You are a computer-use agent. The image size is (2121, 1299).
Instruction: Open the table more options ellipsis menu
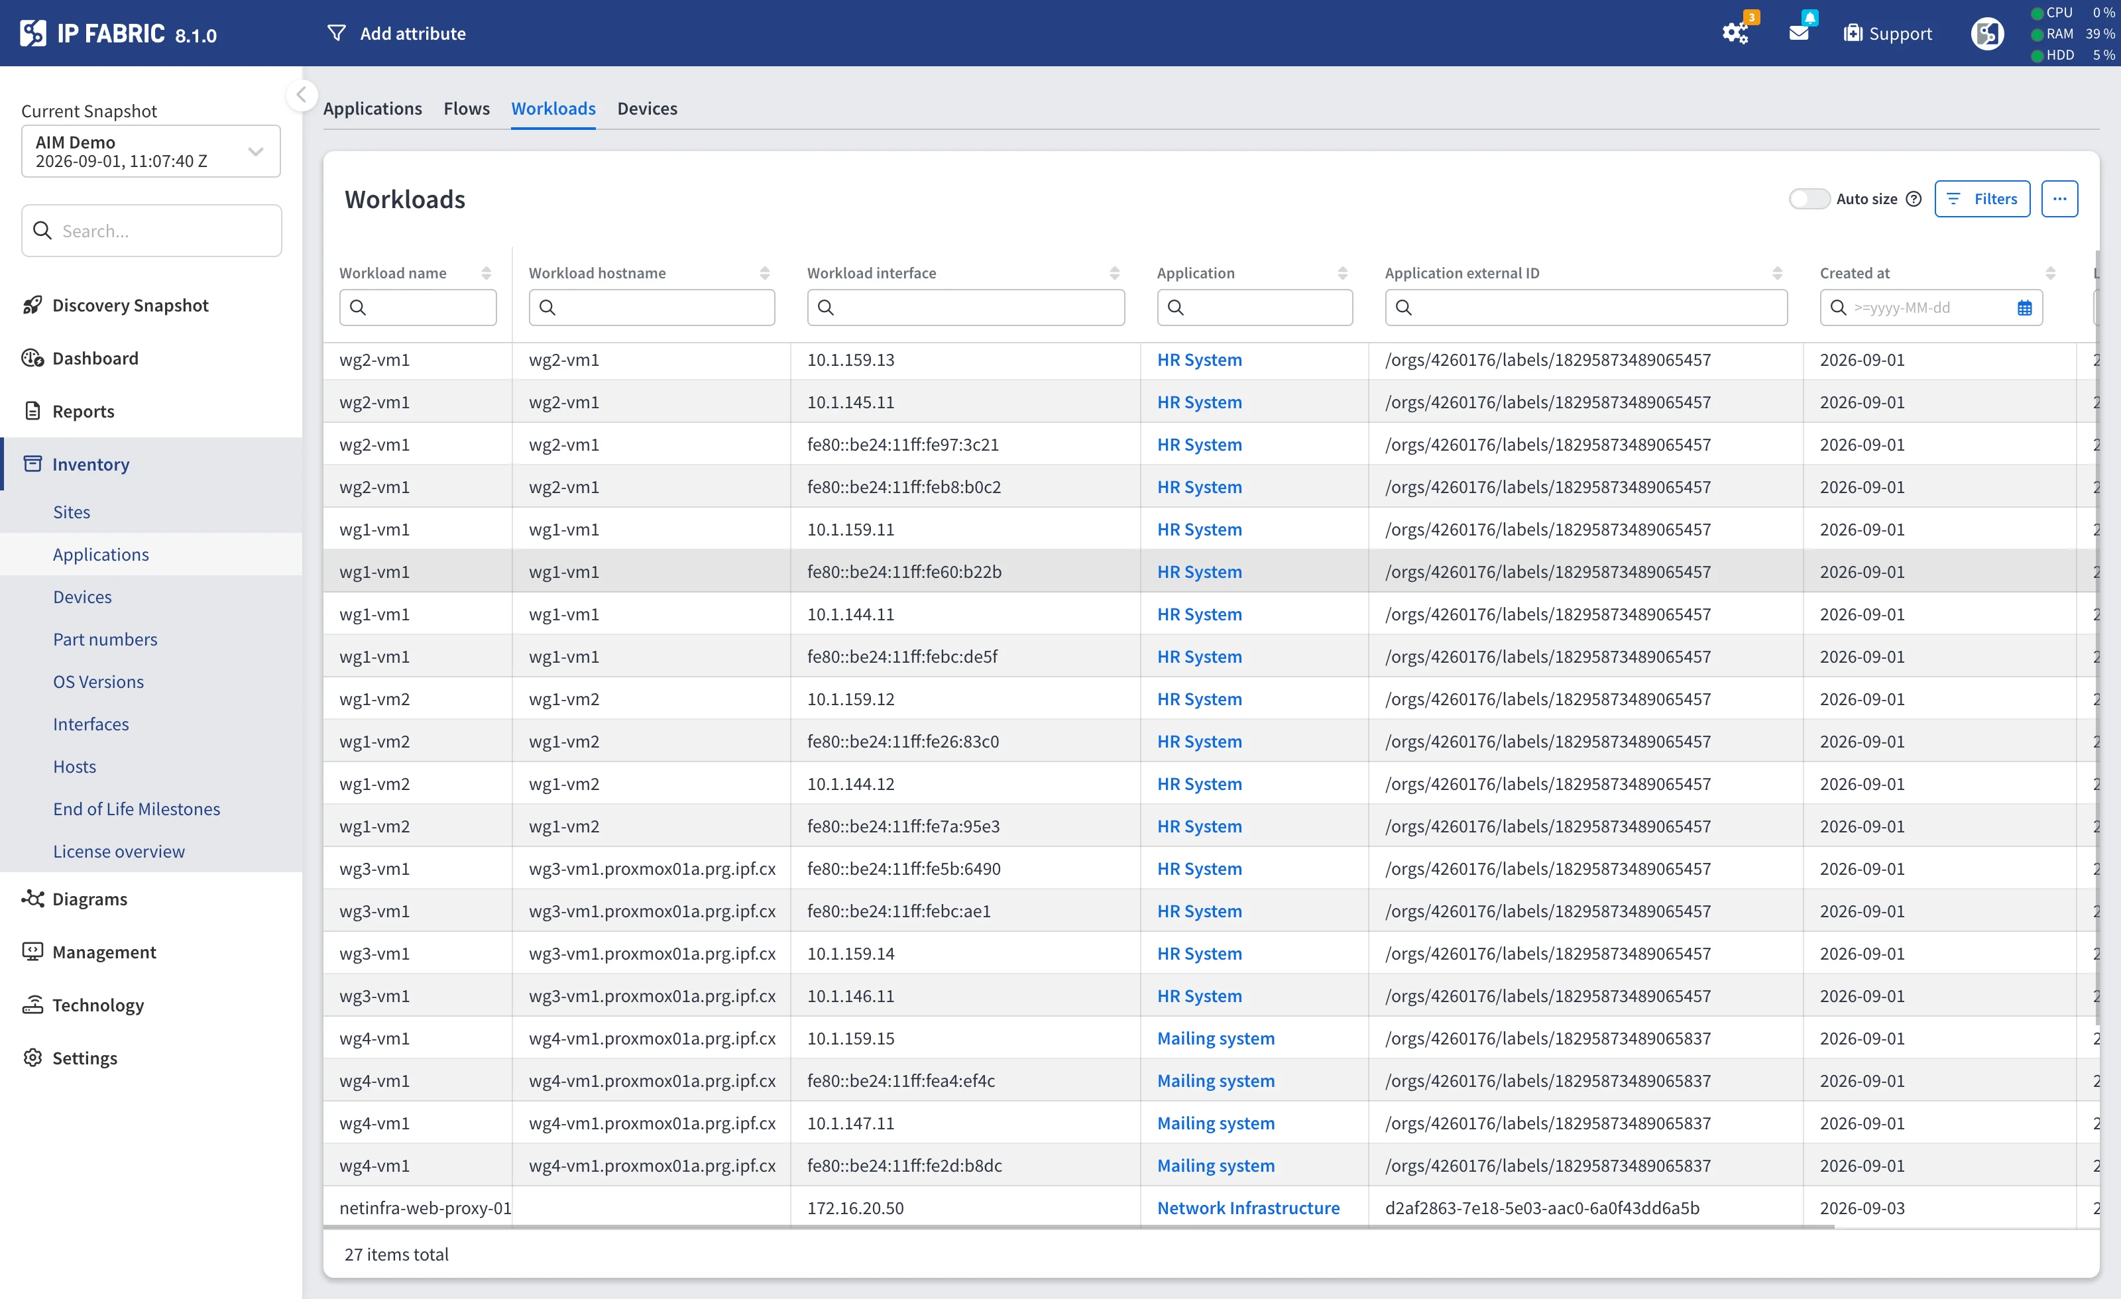pyautogui.click(x=2059, y=199)
